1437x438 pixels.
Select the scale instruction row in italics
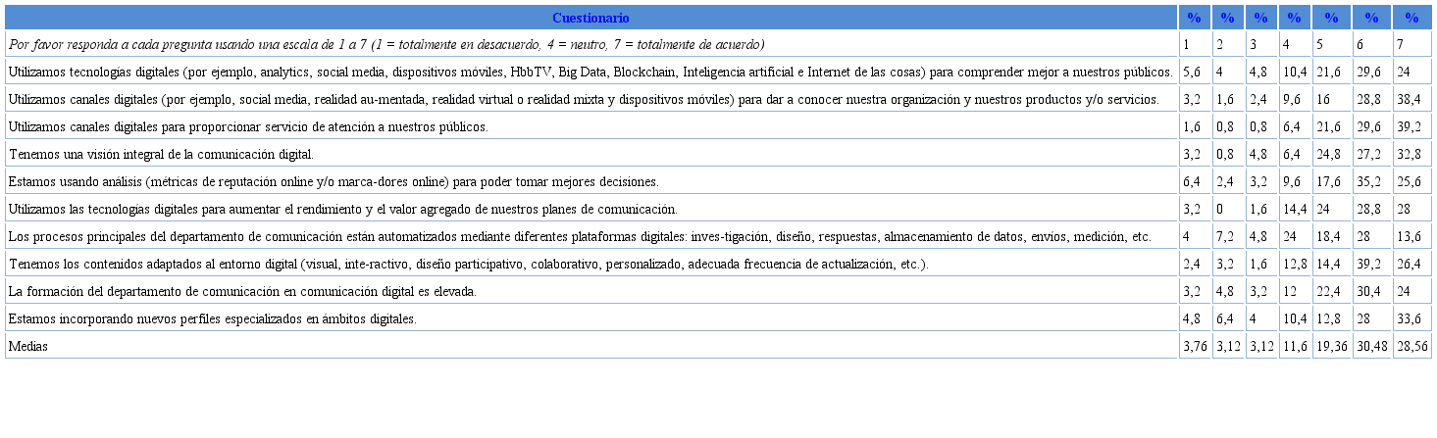tap(386, 44)
